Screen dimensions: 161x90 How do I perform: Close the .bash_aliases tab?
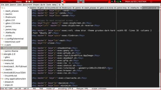pos(98,8)
